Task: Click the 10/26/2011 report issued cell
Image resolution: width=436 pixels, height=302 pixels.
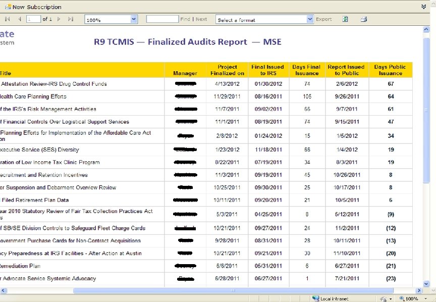Action: (347, 175)
